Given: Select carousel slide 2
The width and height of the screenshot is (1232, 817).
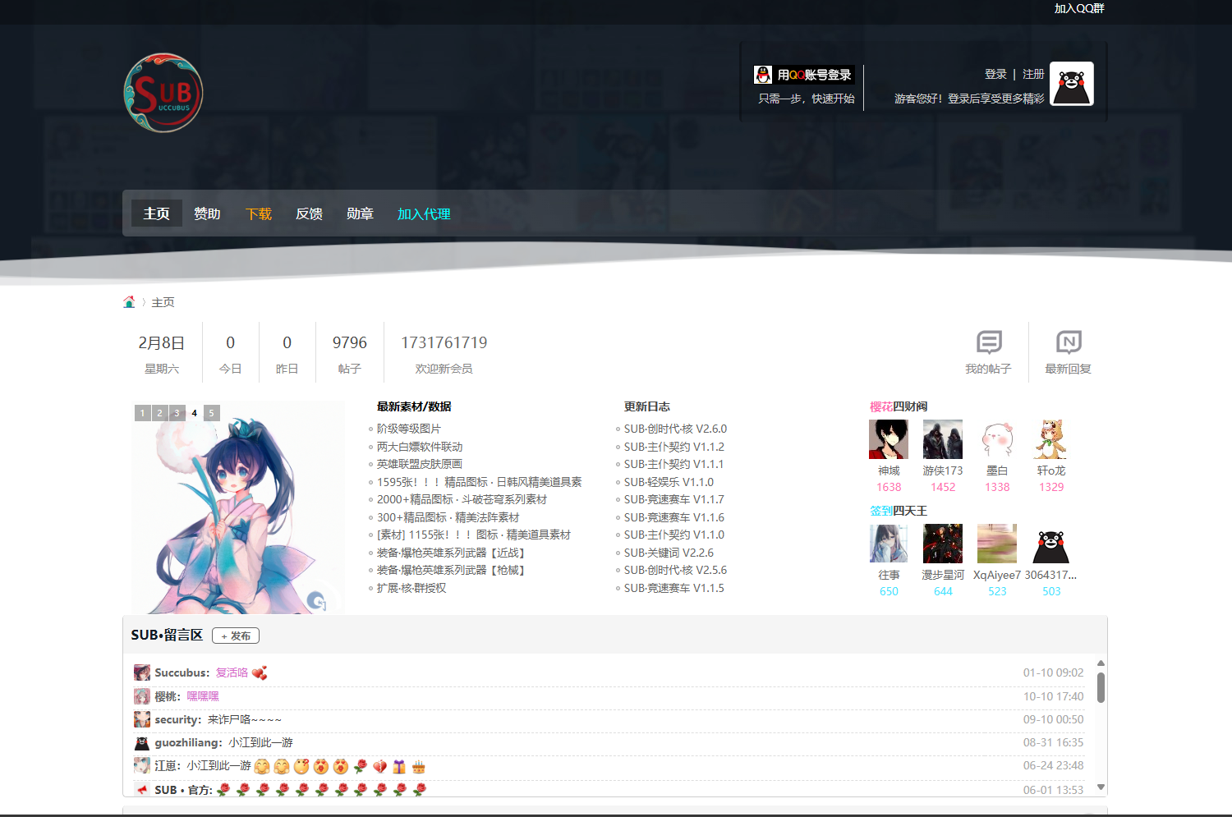Looking at the screenshot, I should (159, 413).
